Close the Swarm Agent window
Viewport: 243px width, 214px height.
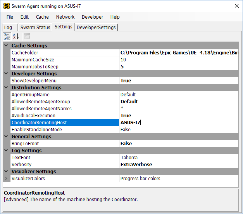237,6
